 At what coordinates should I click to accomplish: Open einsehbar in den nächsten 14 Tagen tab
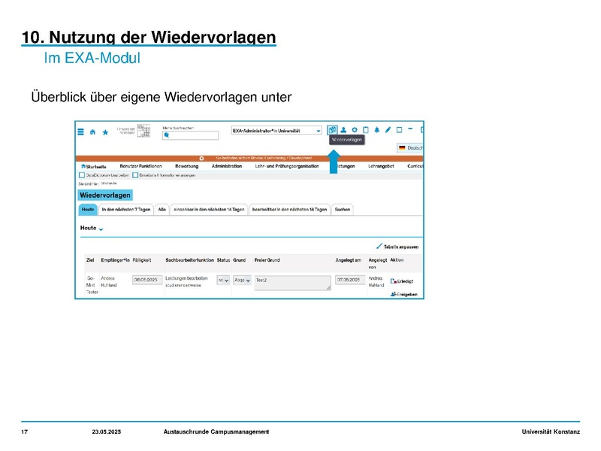point(209,210)
